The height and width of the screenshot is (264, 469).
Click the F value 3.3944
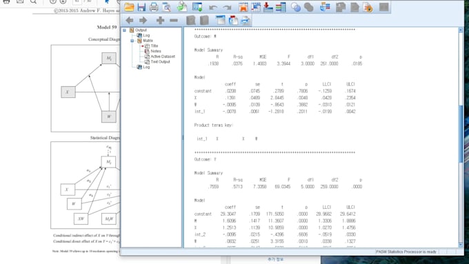coord(283,63)
